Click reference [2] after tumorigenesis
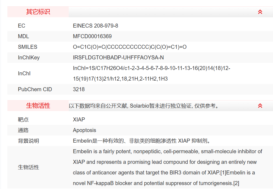Image resolution: width=273 pixels, height=189 pixels. coord(236,183)
